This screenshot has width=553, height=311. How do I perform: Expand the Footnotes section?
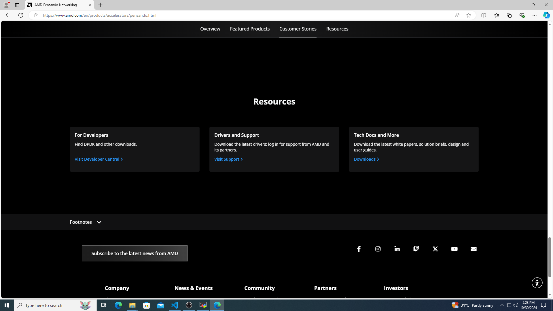[x=86, y=222]
